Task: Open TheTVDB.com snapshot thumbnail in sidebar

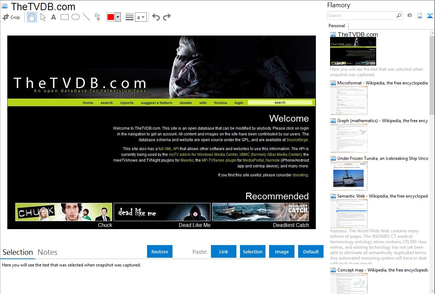Action: (353, 51)
